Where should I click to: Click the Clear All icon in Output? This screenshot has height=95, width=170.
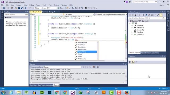click(94, 67)
